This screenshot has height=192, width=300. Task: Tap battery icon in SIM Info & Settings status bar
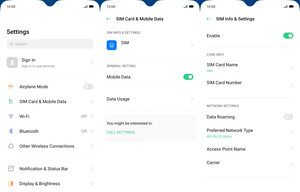(291, 7)
